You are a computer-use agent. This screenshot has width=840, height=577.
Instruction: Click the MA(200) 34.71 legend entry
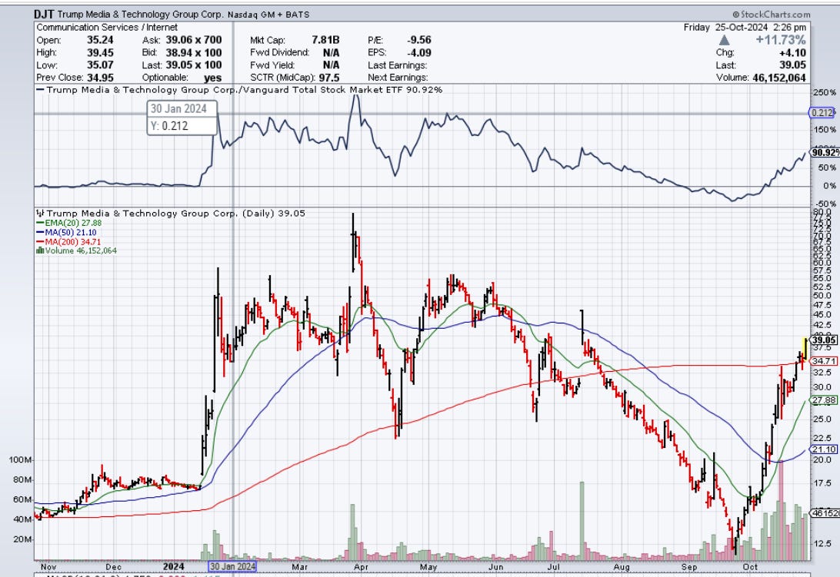[x=68, y=242]
